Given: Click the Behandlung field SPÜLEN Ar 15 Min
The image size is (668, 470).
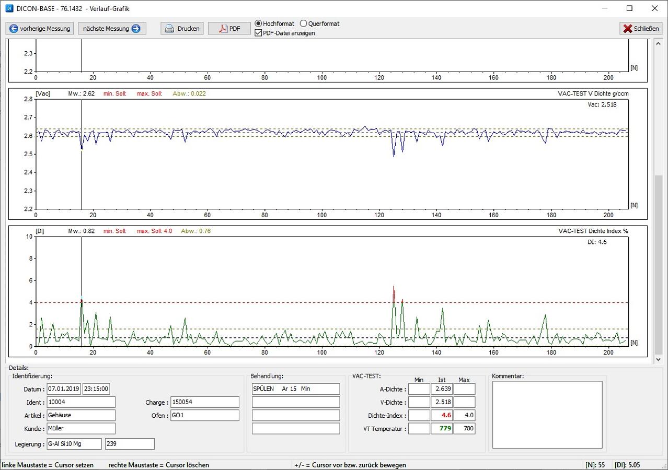Looking at the screenshot, I should click(x=295, y=389).
